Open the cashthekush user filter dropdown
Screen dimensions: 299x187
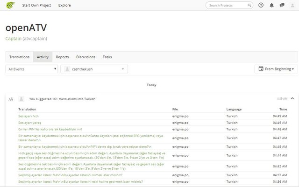click(94, 69)
